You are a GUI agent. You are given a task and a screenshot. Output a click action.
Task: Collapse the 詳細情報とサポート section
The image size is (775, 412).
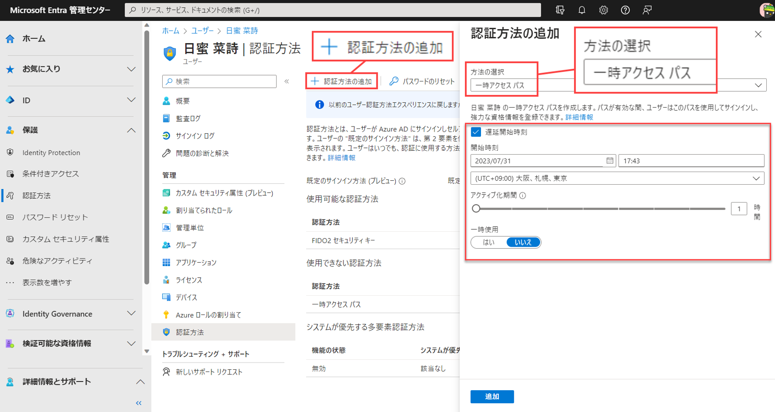pos(140,382)
